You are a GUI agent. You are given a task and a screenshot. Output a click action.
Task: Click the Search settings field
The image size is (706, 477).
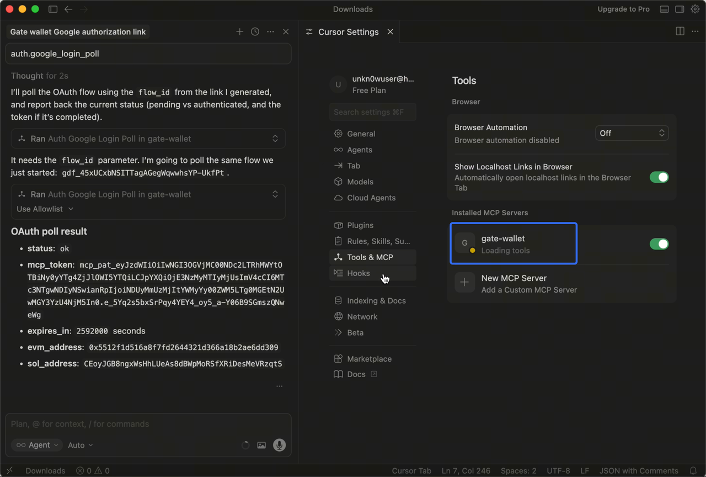click(372, 112)
